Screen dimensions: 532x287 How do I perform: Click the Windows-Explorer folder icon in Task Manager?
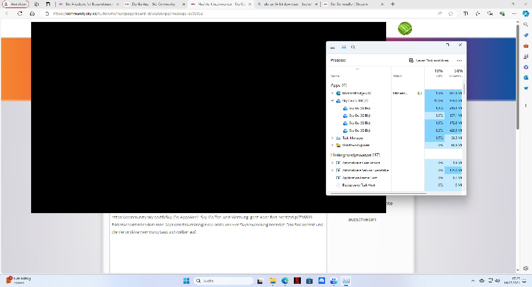338,145
